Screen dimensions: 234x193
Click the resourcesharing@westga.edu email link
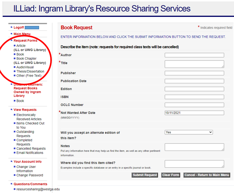tap(38, 189)
